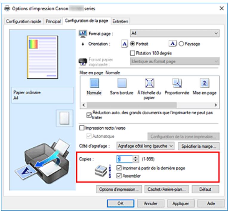Close the print options dialog
Image resolution: width=228 pixels, height=211 pixels.
(221, 8)
